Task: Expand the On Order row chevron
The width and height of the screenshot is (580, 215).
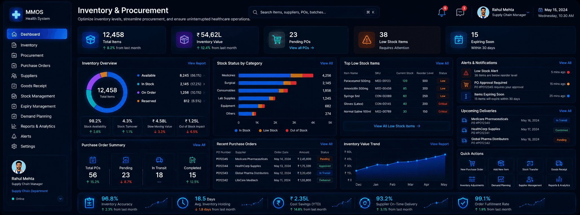Action: (x=204, y=92)
